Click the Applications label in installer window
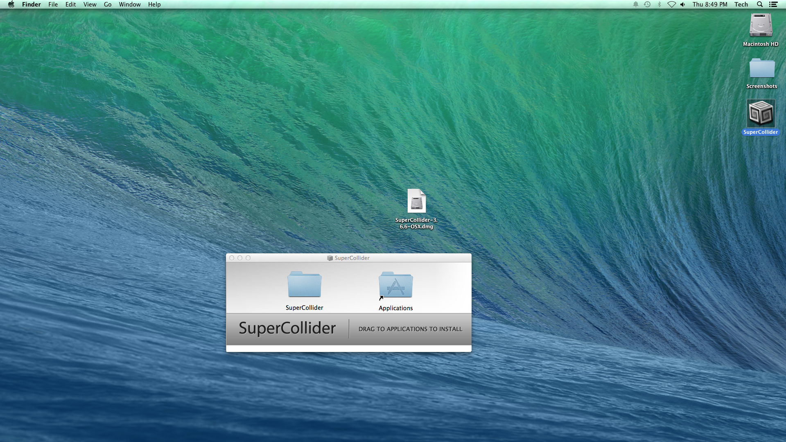 coord(395,308)
